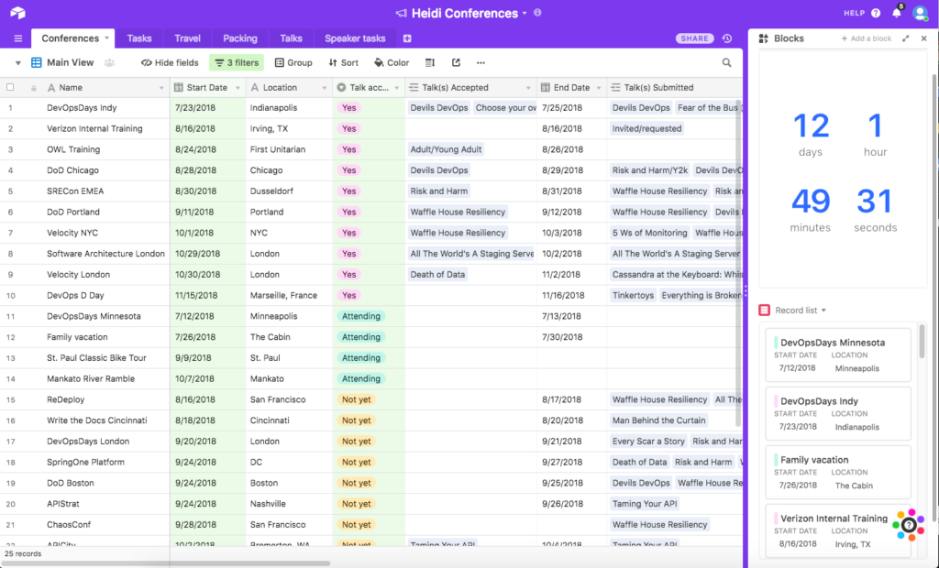Screen dimensions: 939x568
Task: Switch to the Talks tab
Action: tap(291, 38)
